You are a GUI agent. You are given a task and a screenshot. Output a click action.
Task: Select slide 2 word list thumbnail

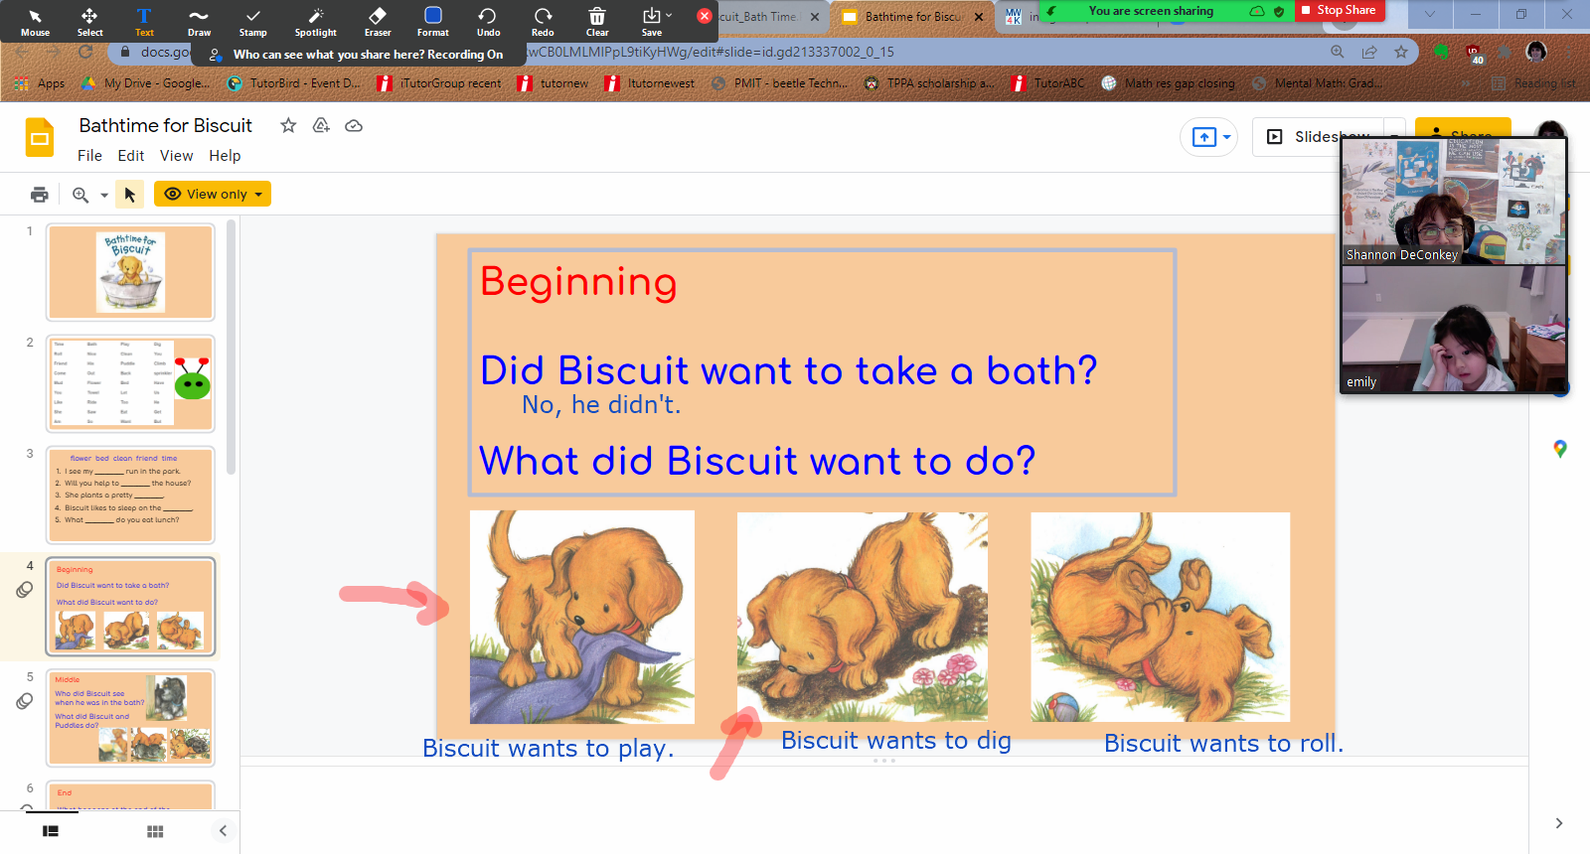(130, 383)
